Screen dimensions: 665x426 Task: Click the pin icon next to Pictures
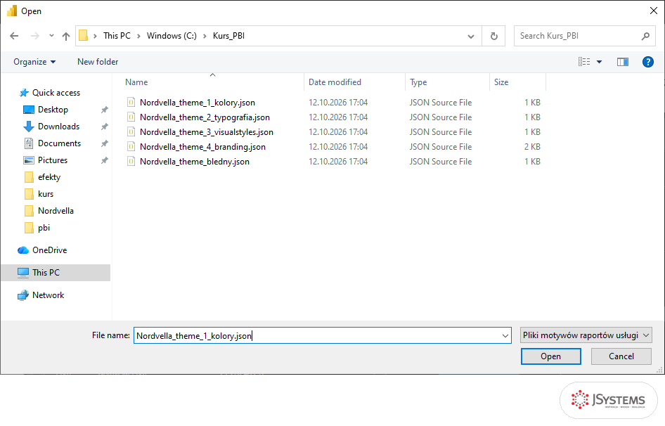point(104,160)
